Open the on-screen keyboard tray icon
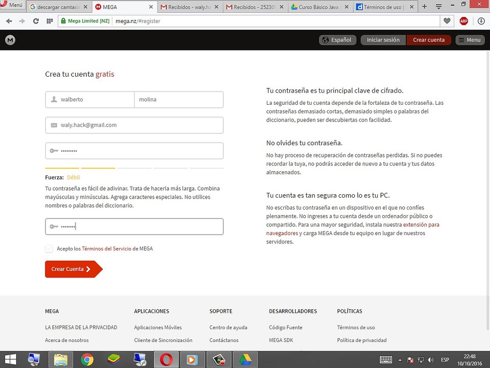The image size is (490, 368). [386, 360]
